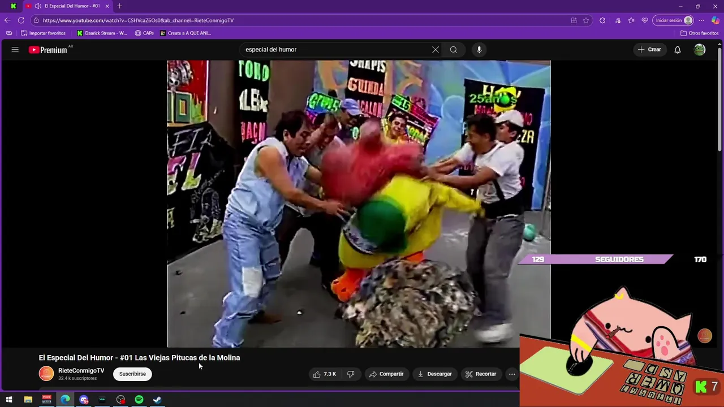Open the CAPe bookmark
The height and width of the screenshot is (407, 724).
tap(144, 33)
